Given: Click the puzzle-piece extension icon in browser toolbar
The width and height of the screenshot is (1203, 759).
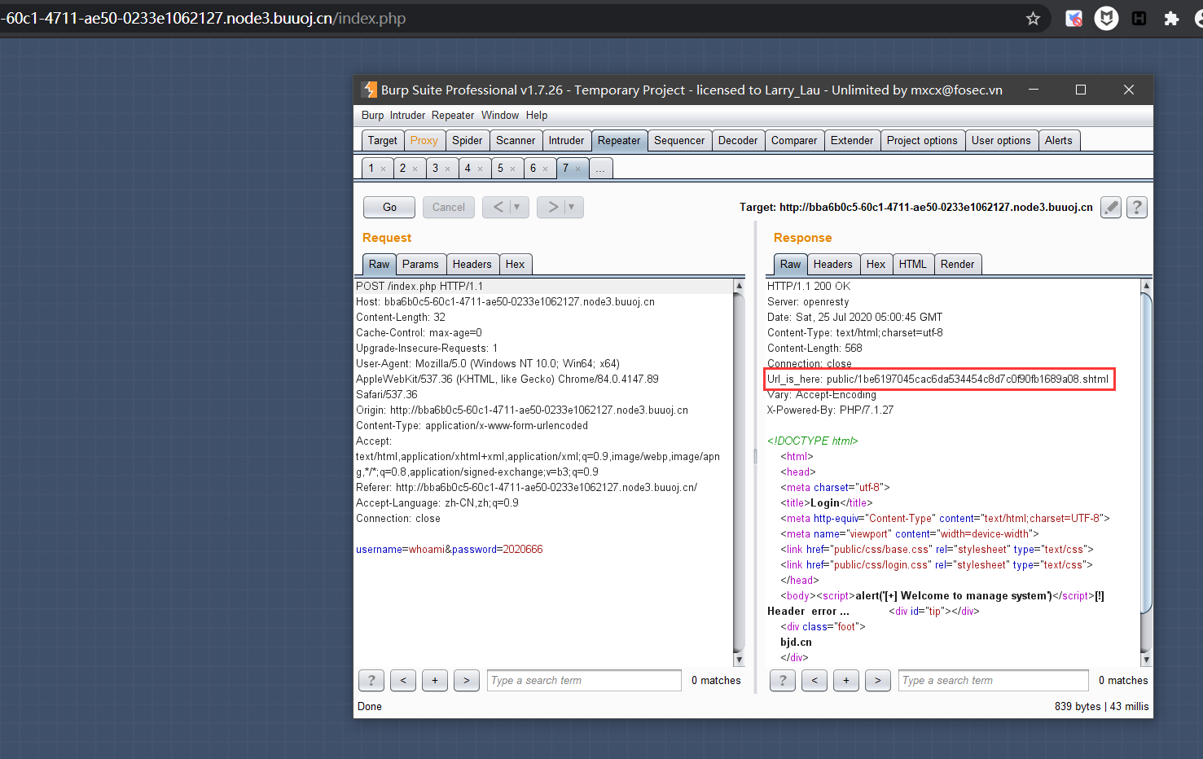Looking at the screenshot, I should click(x=1170, y=18).
